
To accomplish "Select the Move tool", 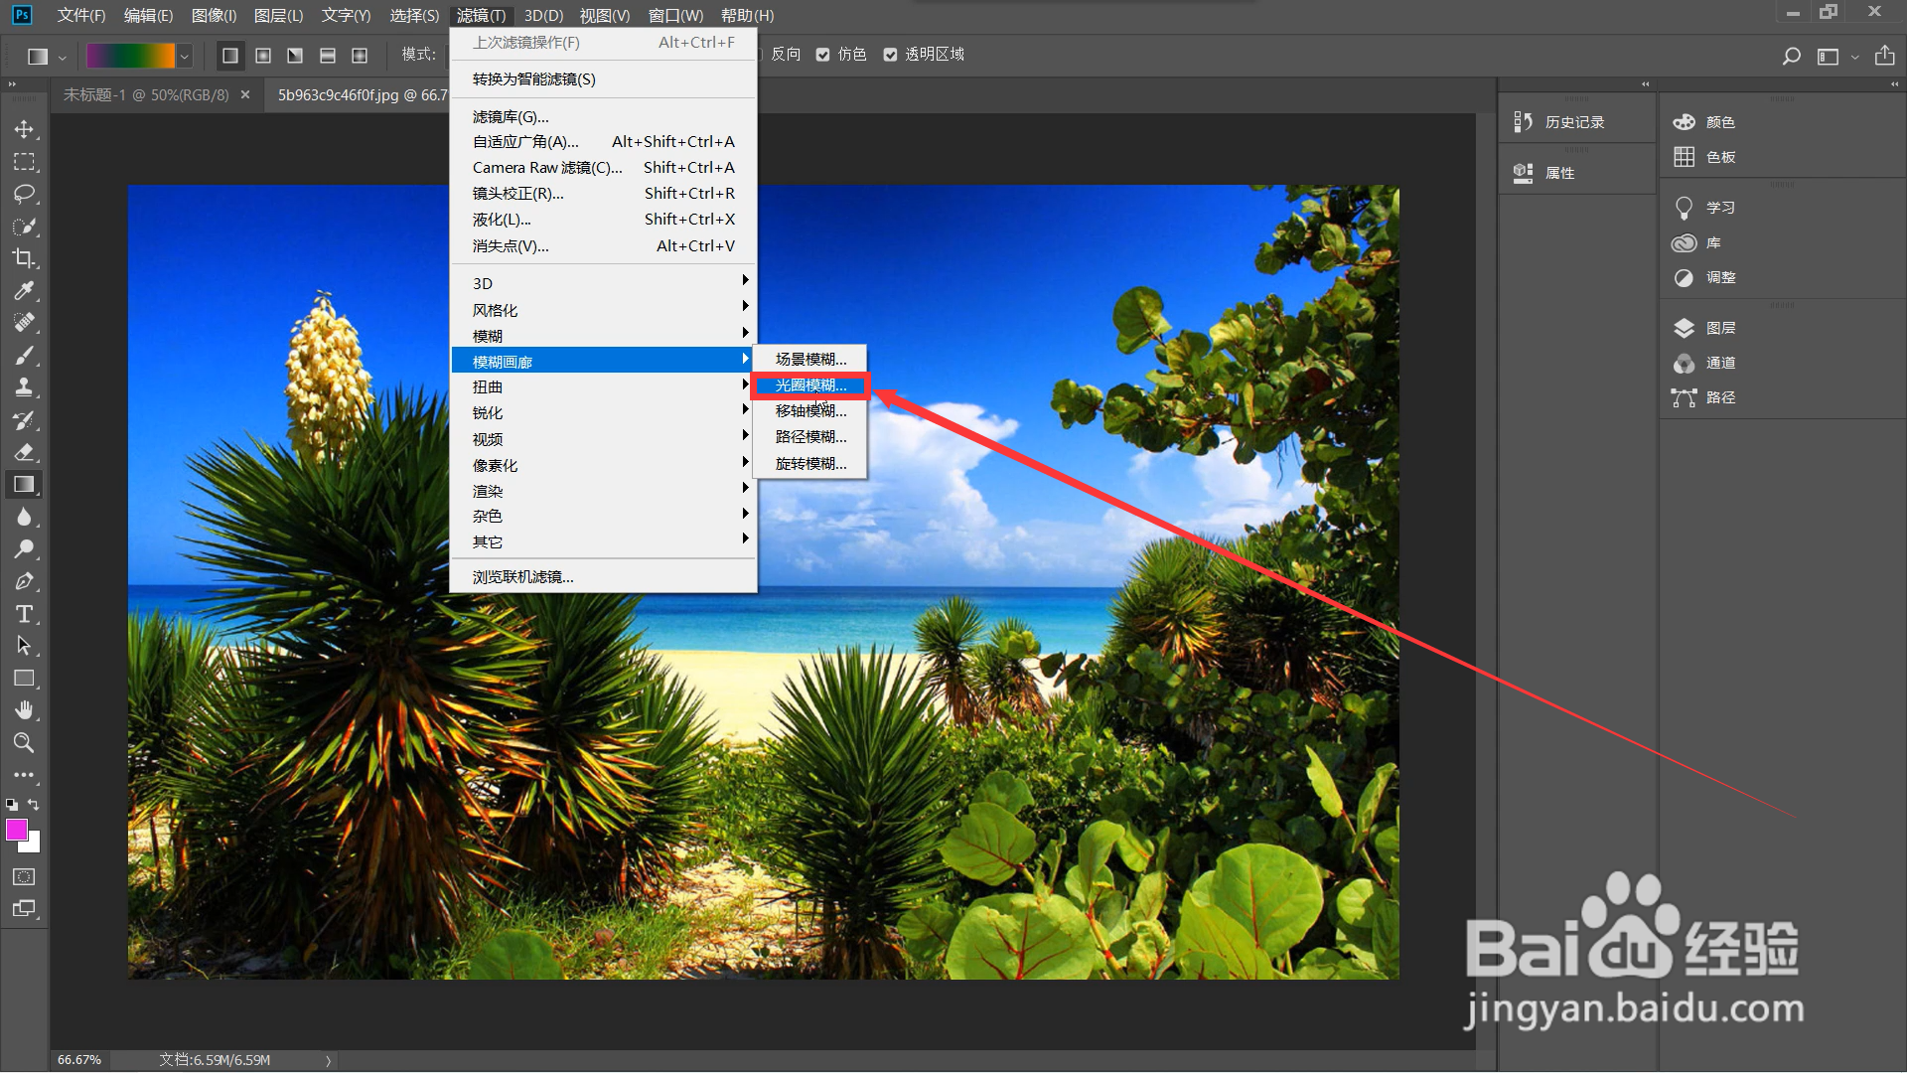I will [x=24, y=129].
